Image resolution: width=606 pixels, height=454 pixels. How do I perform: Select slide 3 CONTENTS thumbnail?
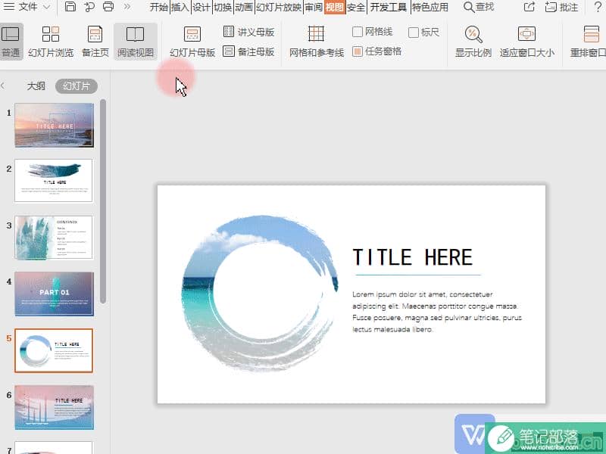point(54,238)
